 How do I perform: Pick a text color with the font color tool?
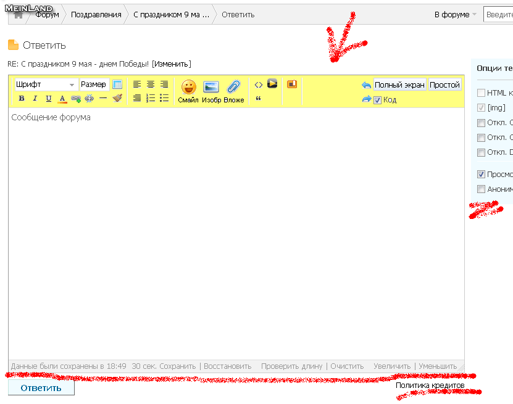[62, 99]
